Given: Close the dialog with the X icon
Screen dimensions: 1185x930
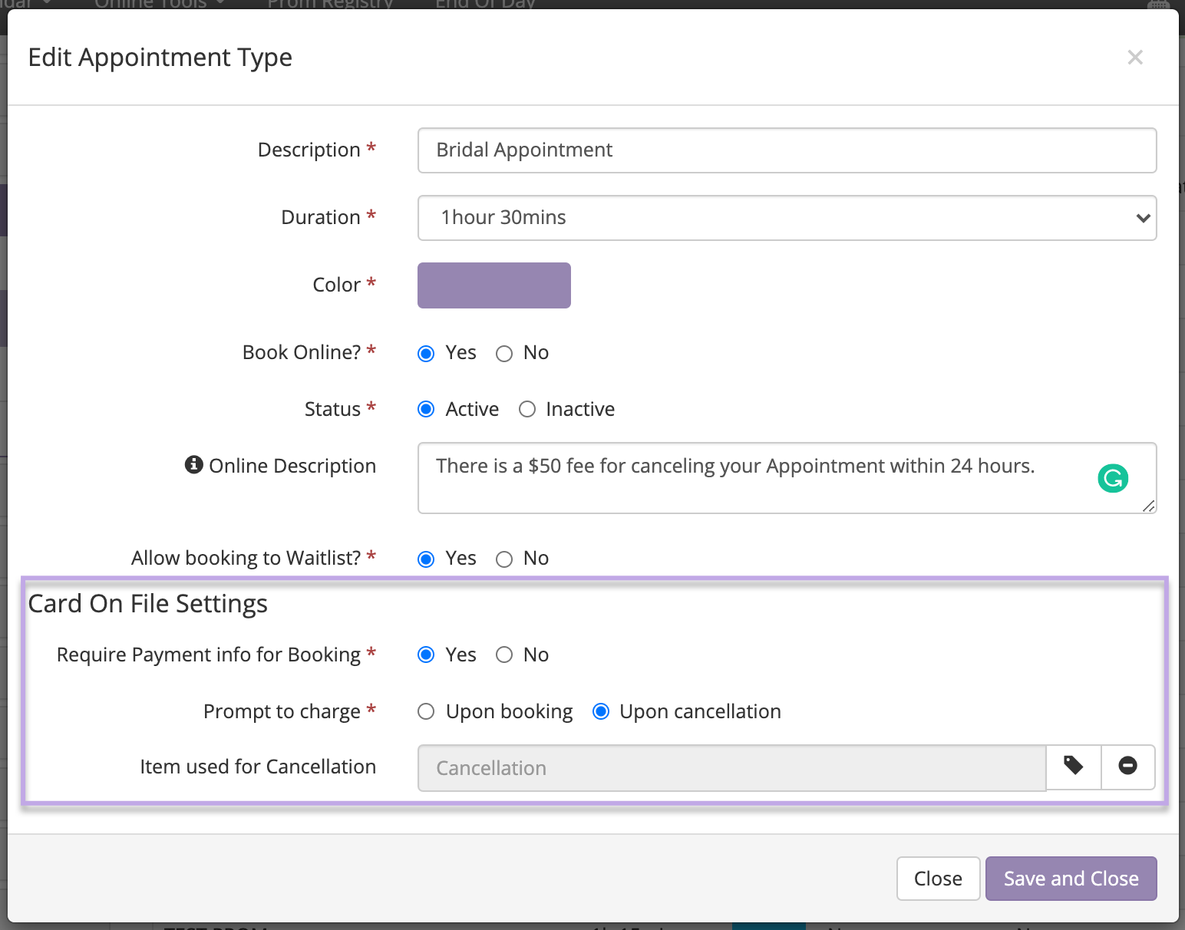Looking at the screenshot, I should pos(1135,58).
